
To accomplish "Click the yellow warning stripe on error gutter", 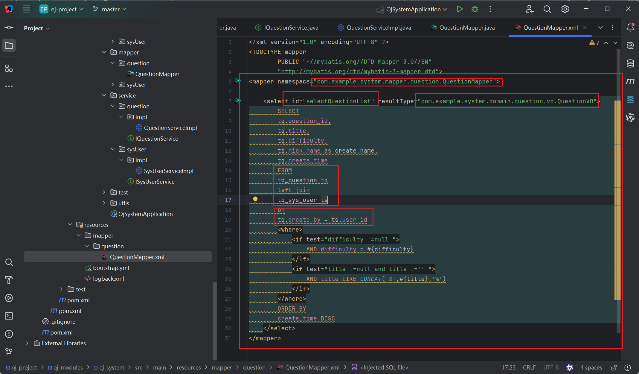I will (x=617, y=200).
